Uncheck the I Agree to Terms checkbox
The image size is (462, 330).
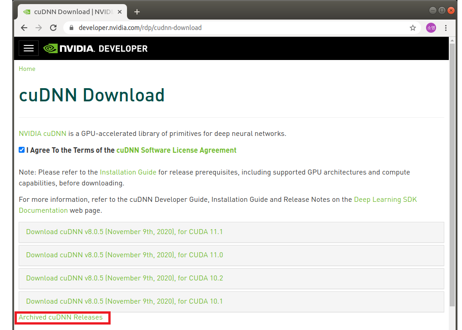tap(21, 150)
